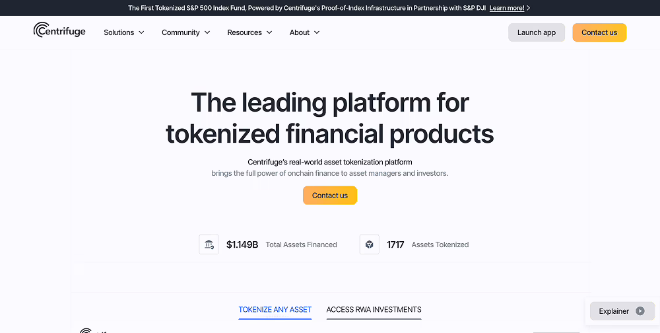Open the Explainer video button

coord(622,311)
